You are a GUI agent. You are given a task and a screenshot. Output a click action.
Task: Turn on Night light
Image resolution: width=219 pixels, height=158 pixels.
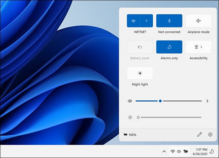coord(140,73)
